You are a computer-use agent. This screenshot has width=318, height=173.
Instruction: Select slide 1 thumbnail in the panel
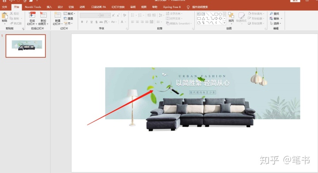click(26, 46)
